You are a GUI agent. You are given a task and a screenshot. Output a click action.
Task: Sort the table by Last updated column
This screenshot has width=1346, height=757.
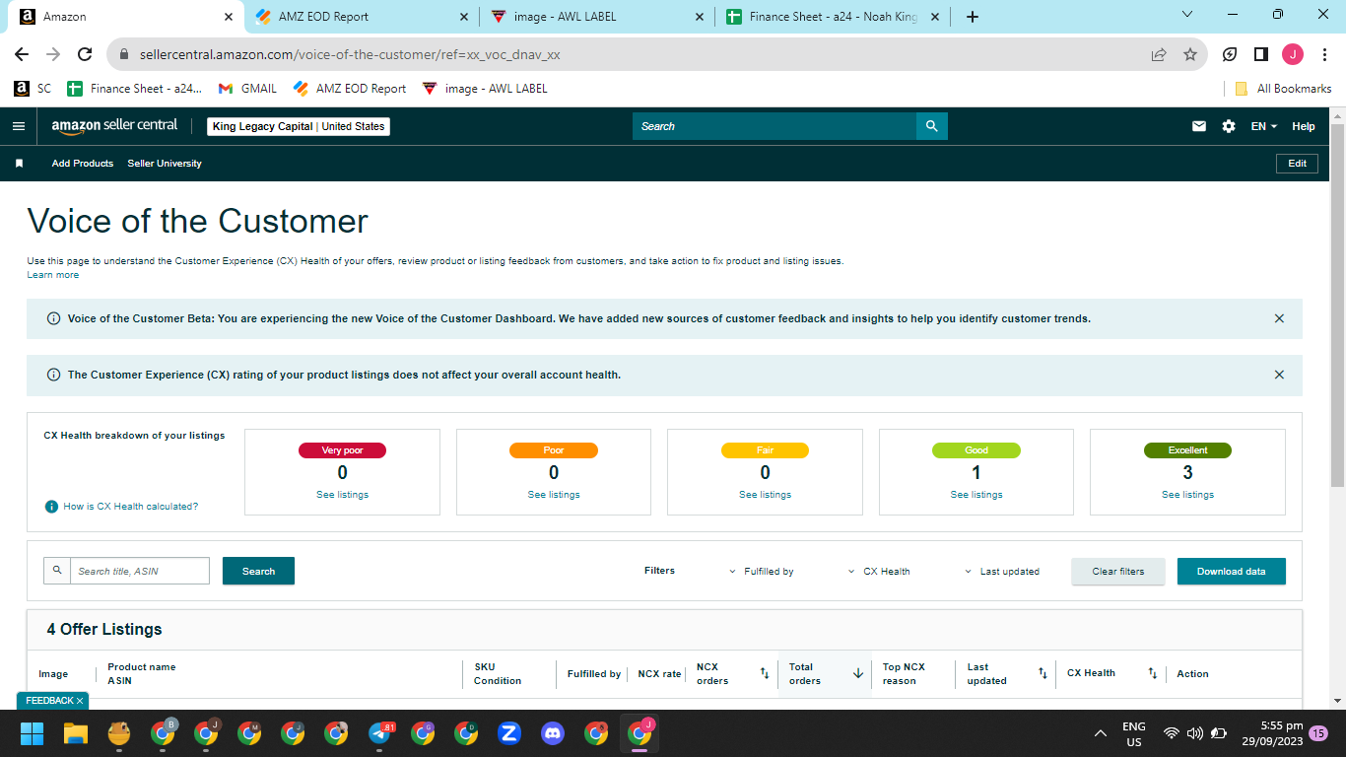tap(1043, 673)
